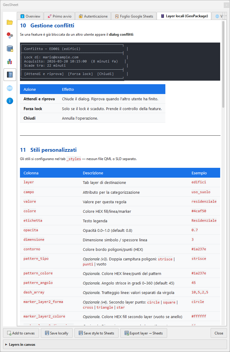
Task: Open the database layer section in sidebar
Action: (x=10, y=49)
